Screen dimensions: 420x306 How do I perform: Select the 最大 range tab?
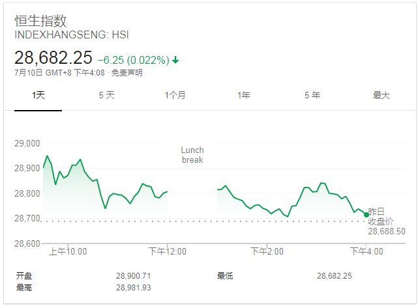coord(381,95)
